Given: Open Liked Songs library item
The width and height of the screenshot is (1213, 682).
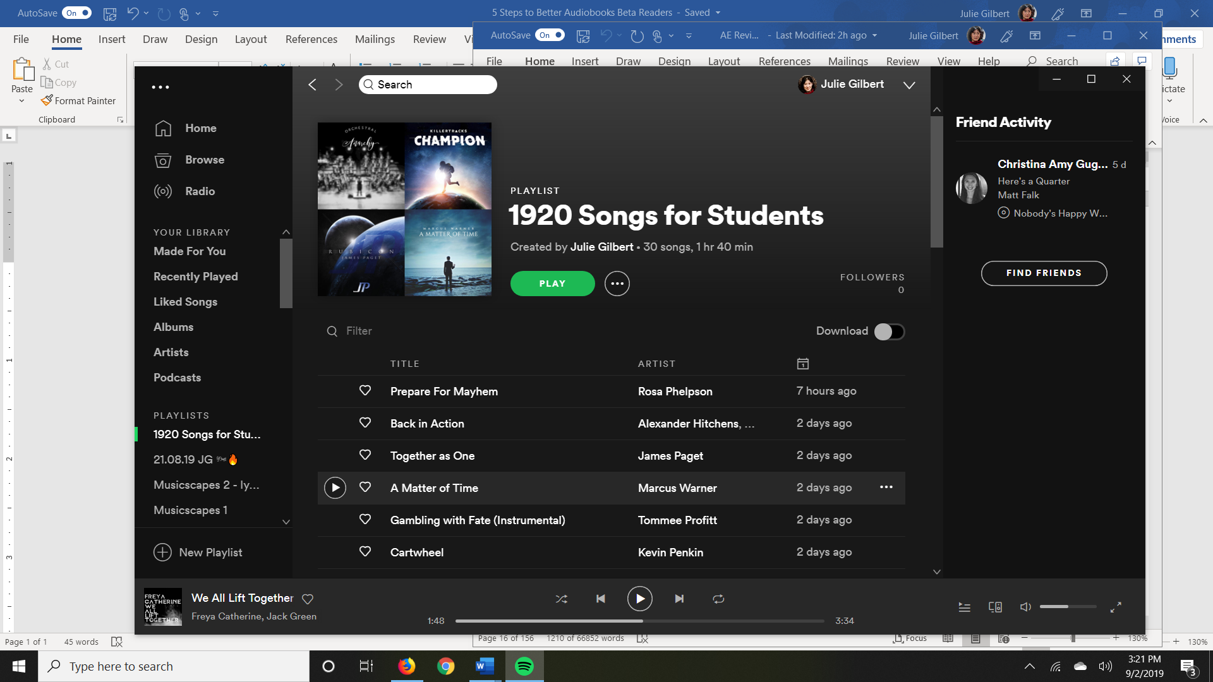Looking at the screenshot, I should tap(185, 302).
